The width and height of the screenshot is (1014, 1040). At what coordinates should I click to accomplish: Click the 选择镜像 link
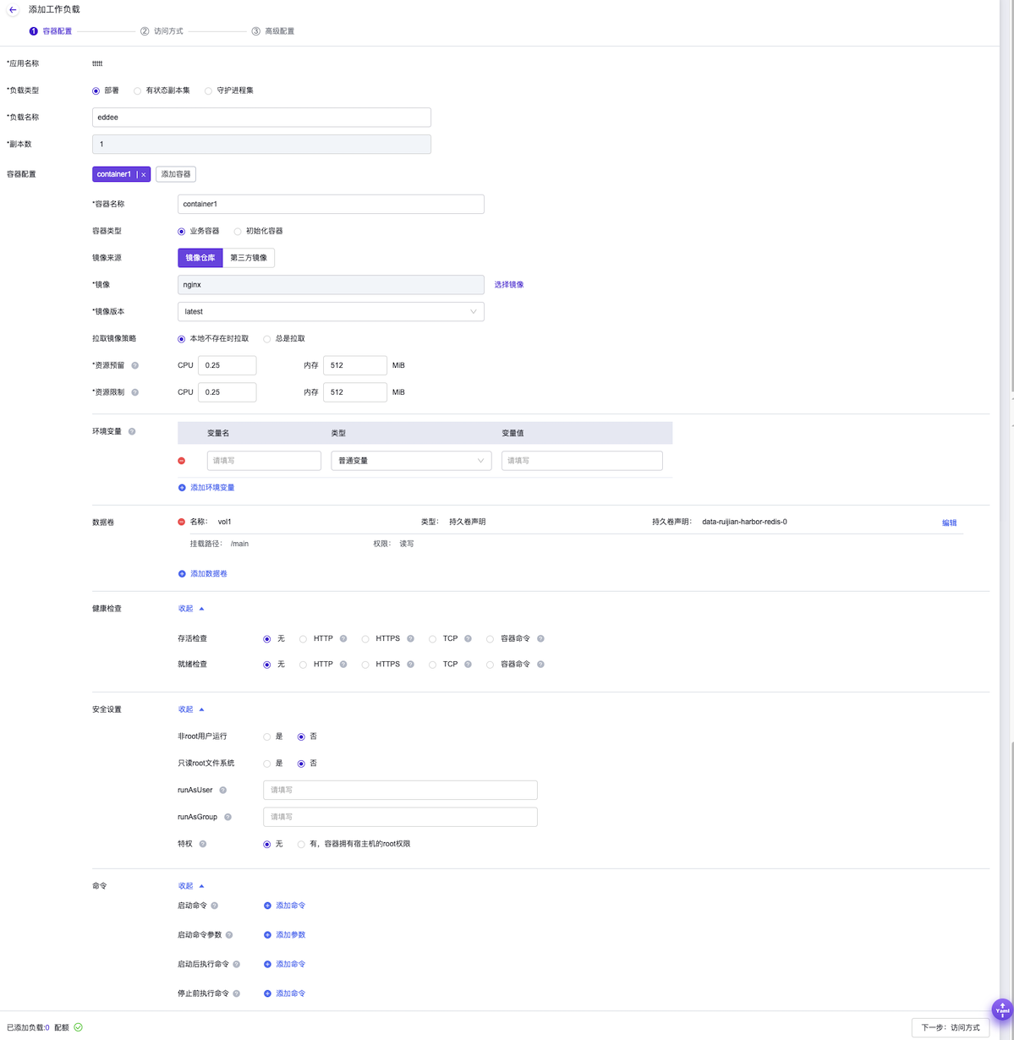click(509, 285)
